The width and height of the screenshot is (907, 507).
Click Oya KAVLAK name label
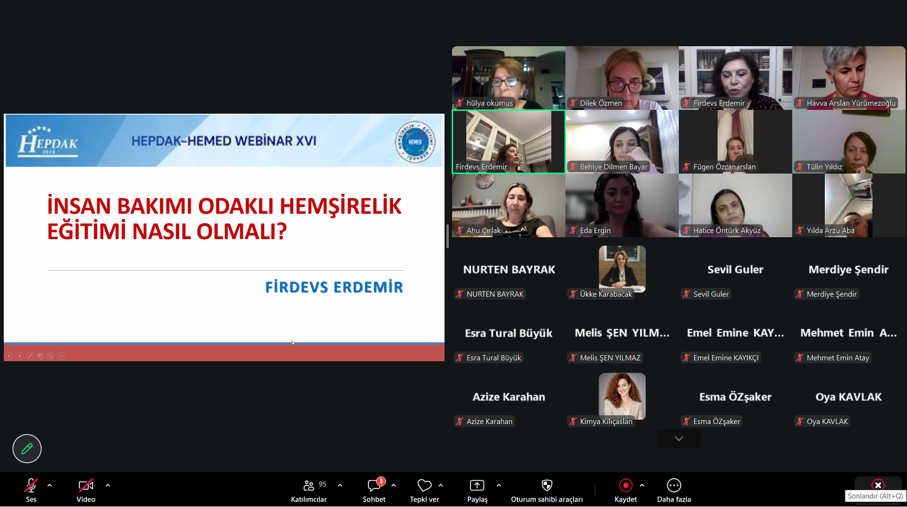tap(822, 421)
